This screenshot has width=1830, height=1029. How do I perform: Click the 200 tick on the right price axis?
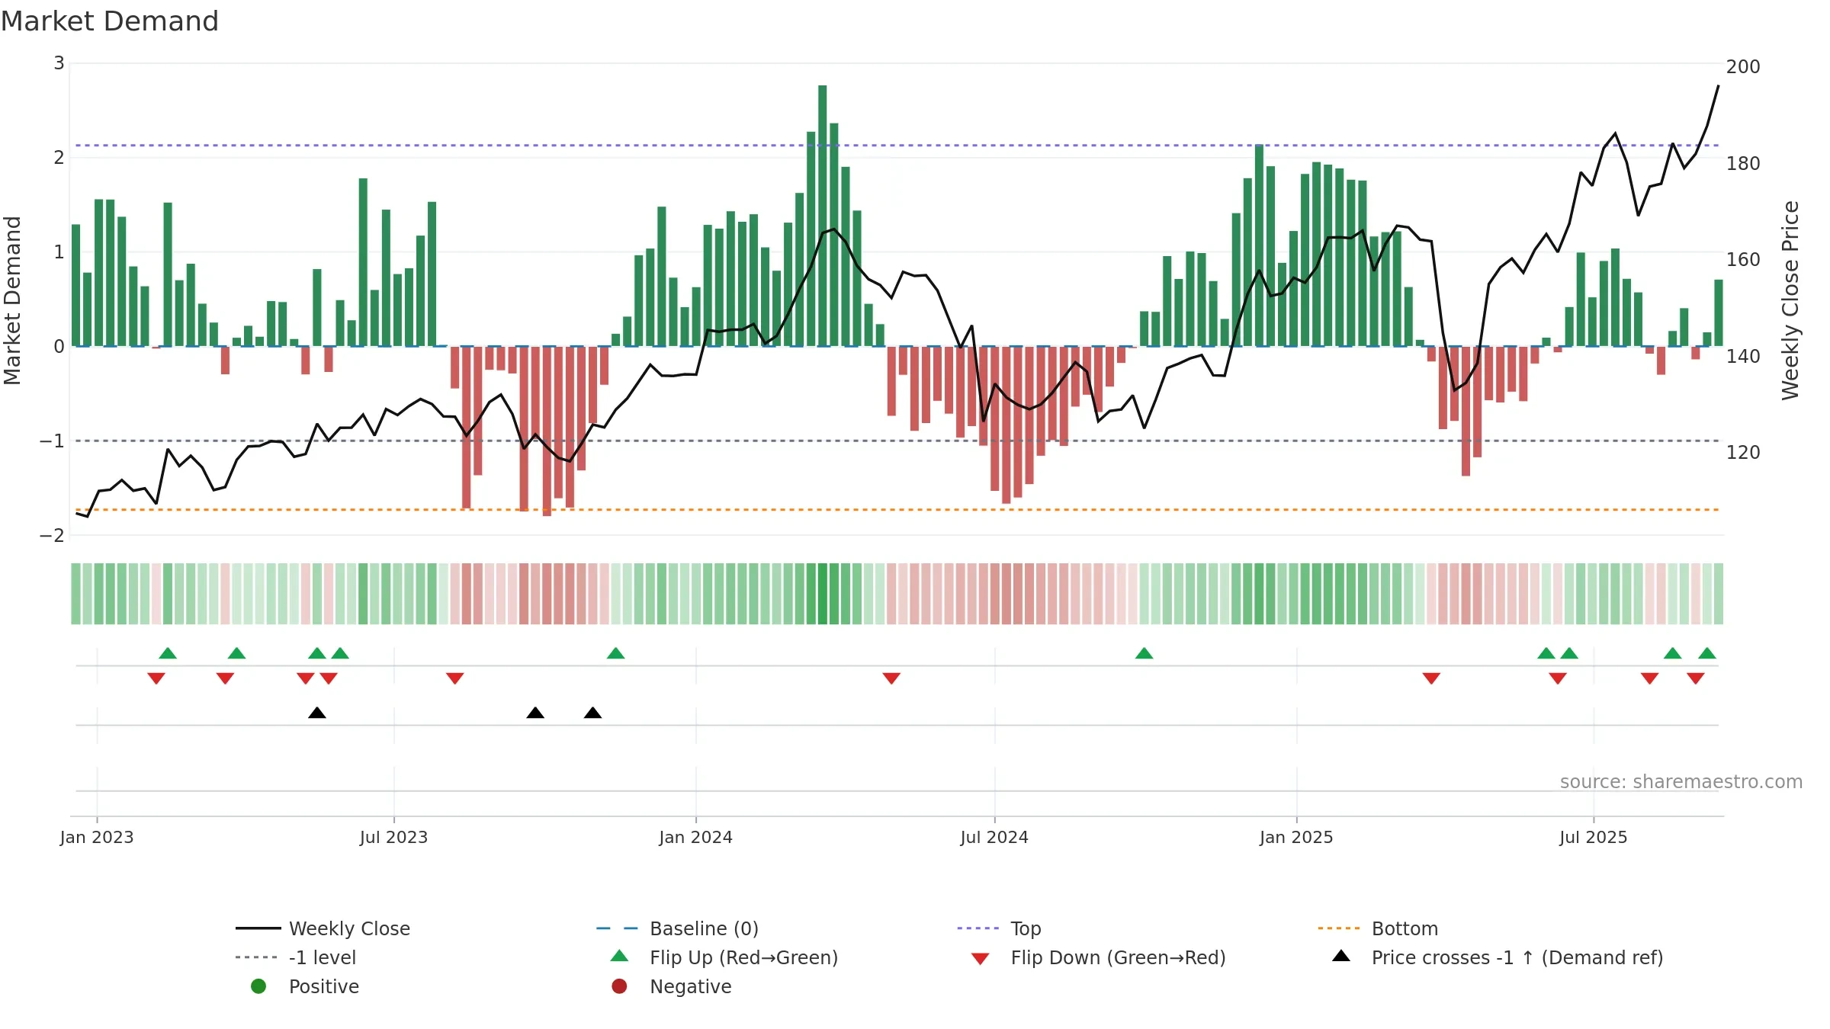1743,67
